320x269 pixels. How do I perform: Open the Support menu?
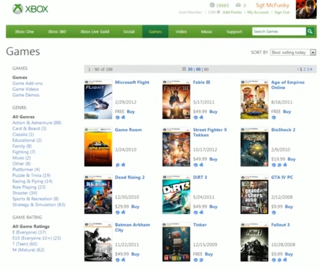pos(234,32)
